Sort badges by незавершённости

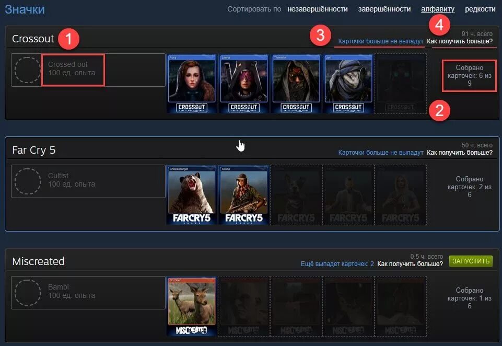coord(317,9)
